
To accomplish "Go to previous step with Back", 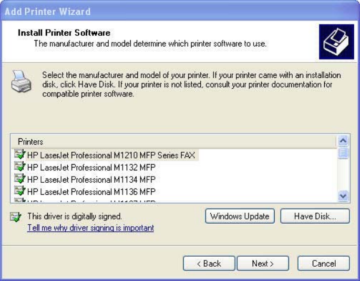I will (x=209, y=263).
